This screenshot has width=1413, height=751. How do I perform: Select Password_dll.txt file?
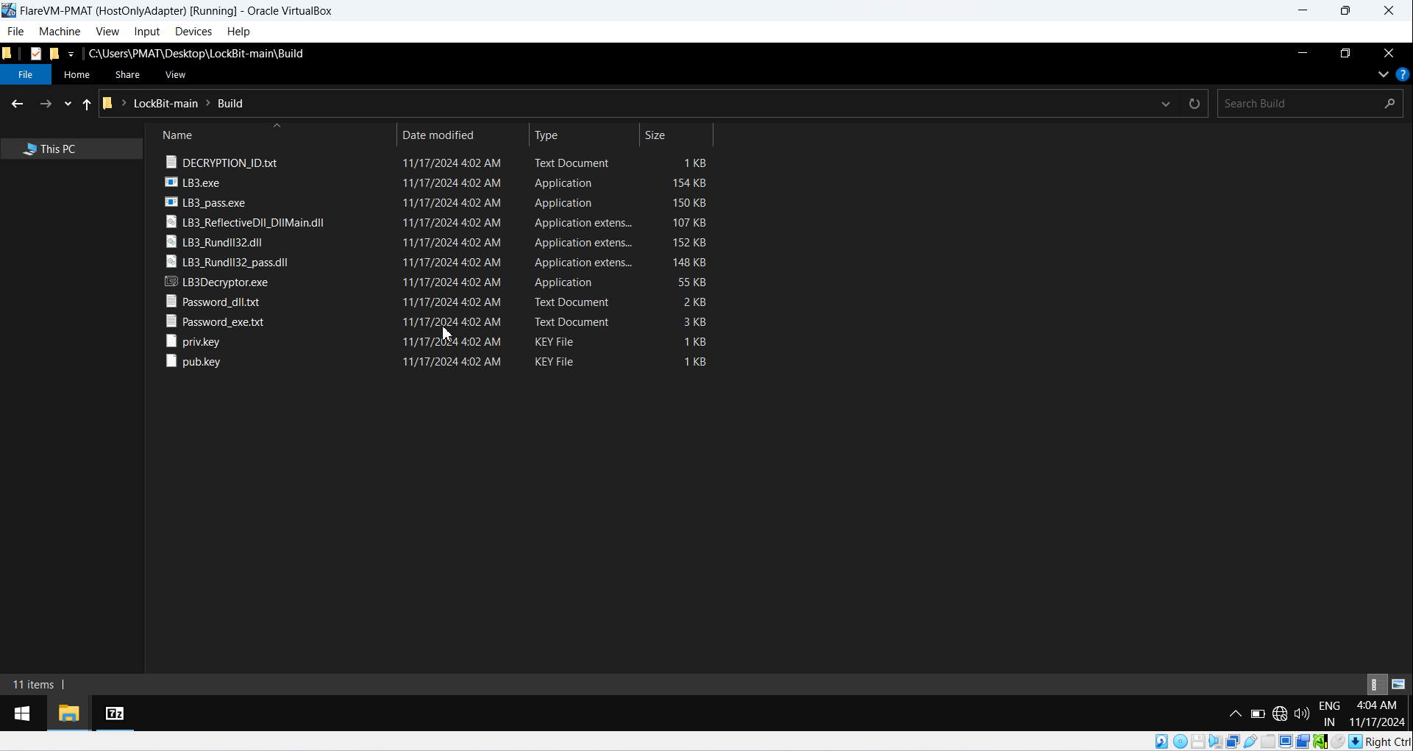pyautogui.click(x=220, y=302)
